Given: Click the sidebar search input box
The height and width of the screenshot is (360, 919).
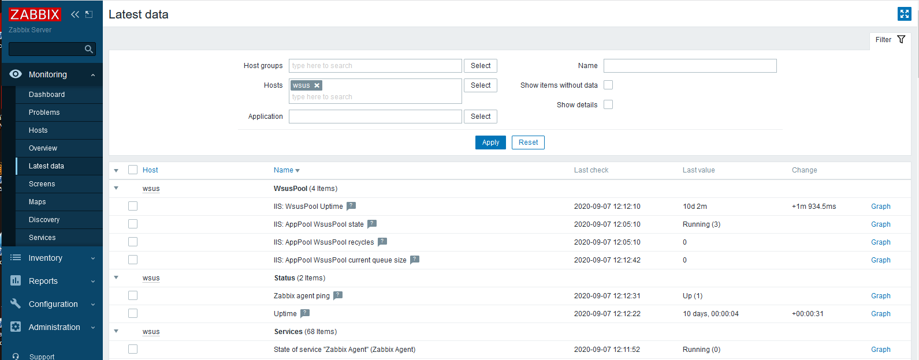Looking at the screenshot, I should (53, 49).
